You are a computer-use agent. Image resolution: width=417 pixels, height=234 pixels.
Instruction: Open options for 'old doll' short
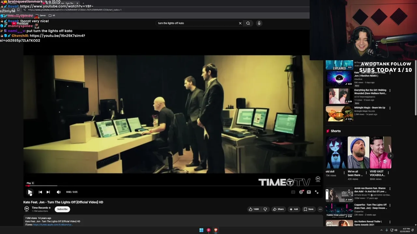(x=344, y=173)
